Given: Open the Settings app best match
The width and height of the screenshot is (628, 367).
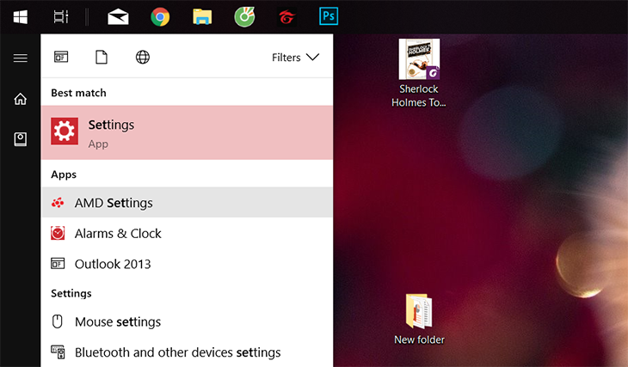Looking at the screenshot, I should point(187,133).
